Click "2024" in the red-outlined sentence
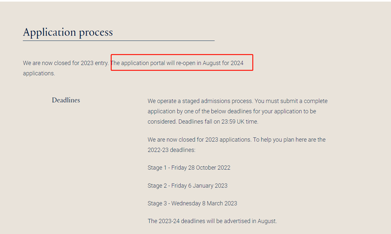 tap(237, 63)
